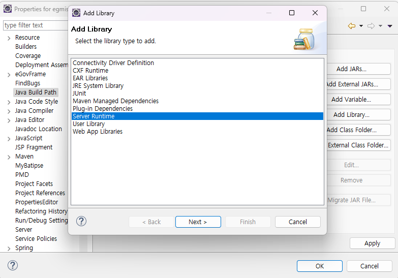
Task: Open Deployment Assembly properties page
Action: (41, 65)
